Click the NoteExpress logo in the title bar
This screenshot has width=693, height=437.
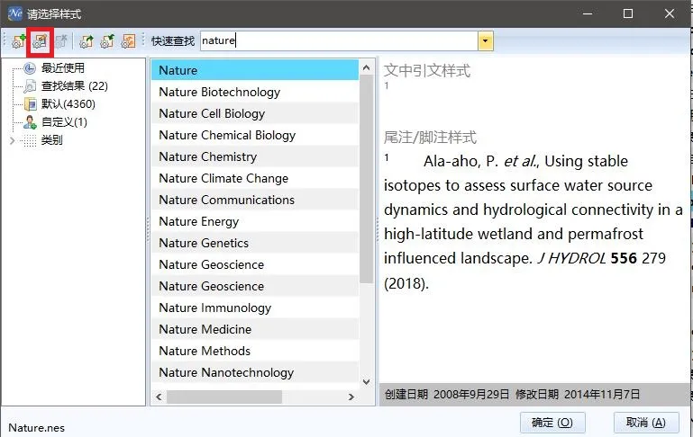[x=15, y=13]
